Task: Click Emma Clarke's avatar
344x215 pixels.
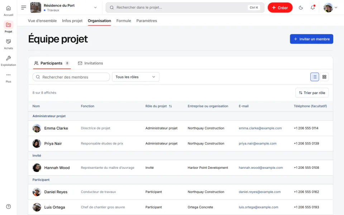Action: (37, 128)
